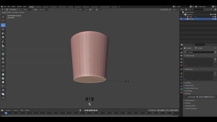Pick the Scale tool

(x=3, y=33)
